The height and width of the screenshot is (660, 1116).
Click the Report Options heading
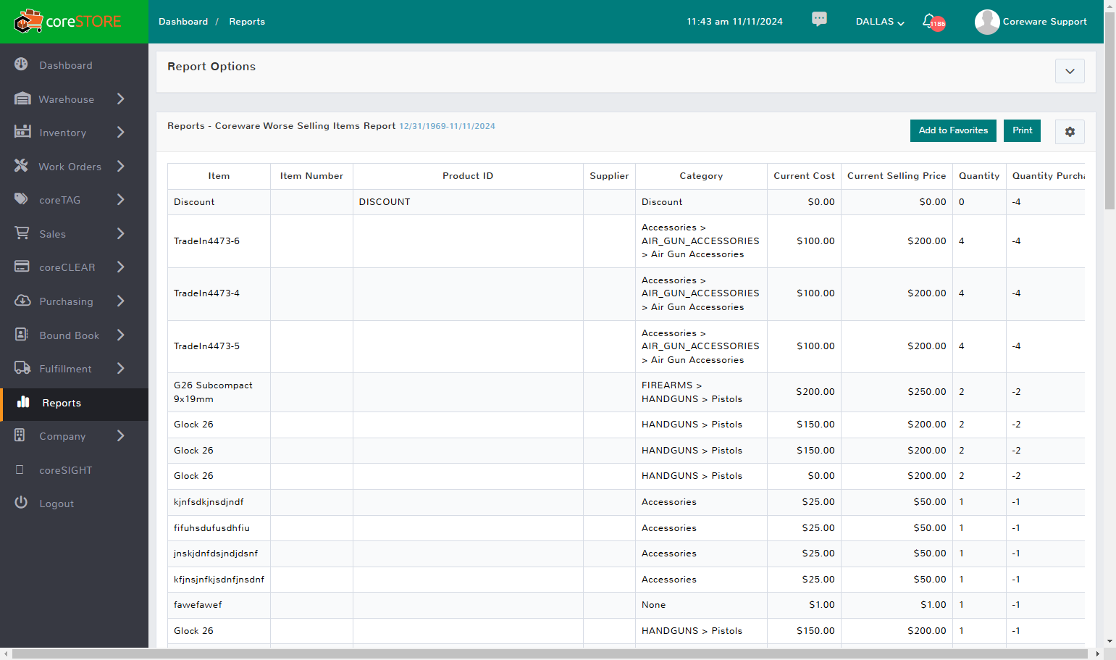[211, 67]
